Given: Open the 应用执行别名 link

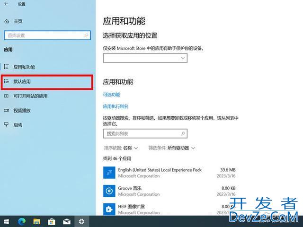Looking at the screenshot, I should pos(116,106).
